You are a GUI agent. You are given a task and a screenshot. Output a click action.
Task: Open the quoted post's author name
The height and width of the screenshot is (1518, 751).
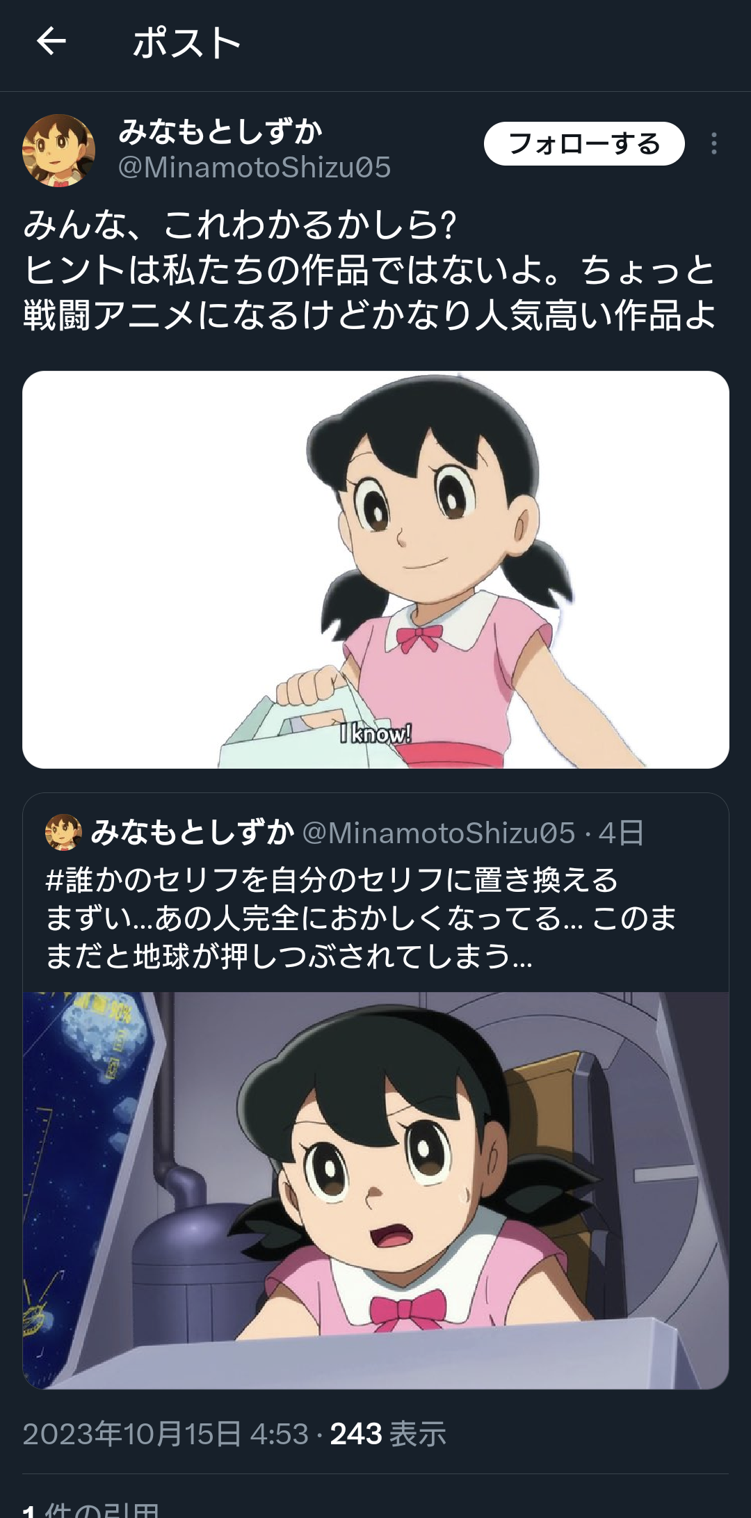193,833
